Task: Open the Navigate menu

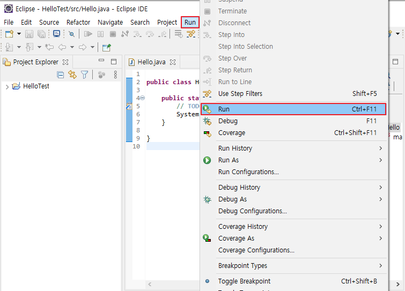Action: tap(111, 23)
